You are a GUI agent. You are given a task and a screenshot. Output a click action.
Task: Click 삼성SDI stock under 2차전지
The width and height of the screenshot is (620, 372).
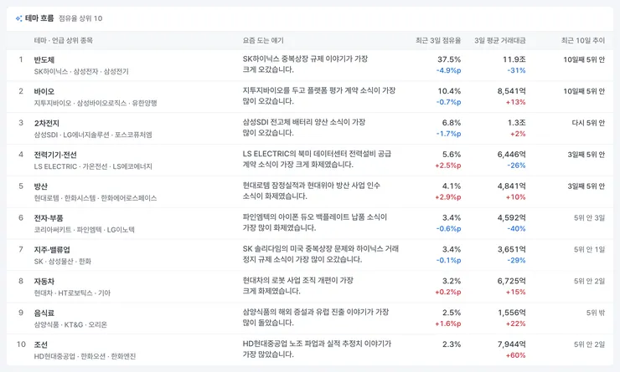46,135
